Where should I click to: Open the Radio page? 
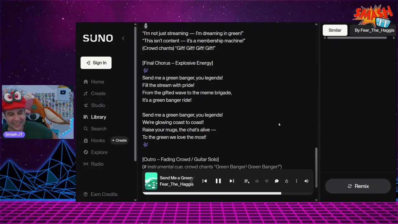tap(97, 164)
